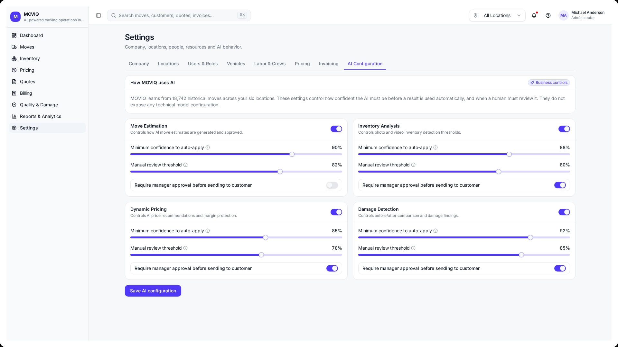Info icon for Damage Detection manual review threshold

(x=413, y=248)
